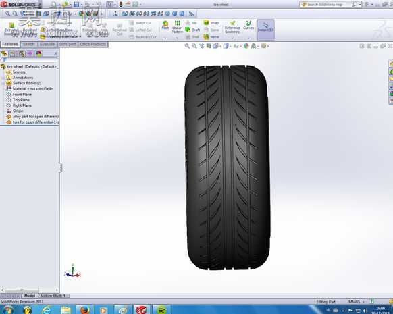This screenshot has height=314, width=393.
Task: Click the Rebuild traffic light icon
Action: click(121, 4)
